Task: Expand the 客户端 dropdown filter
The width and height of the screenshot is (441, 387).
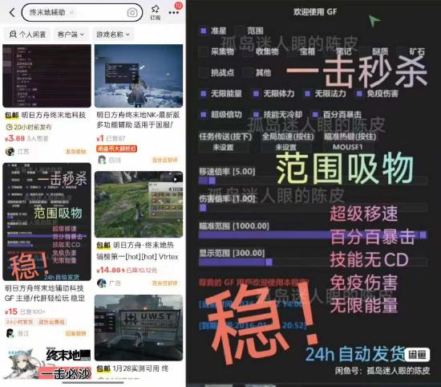Action: [71, 35]
